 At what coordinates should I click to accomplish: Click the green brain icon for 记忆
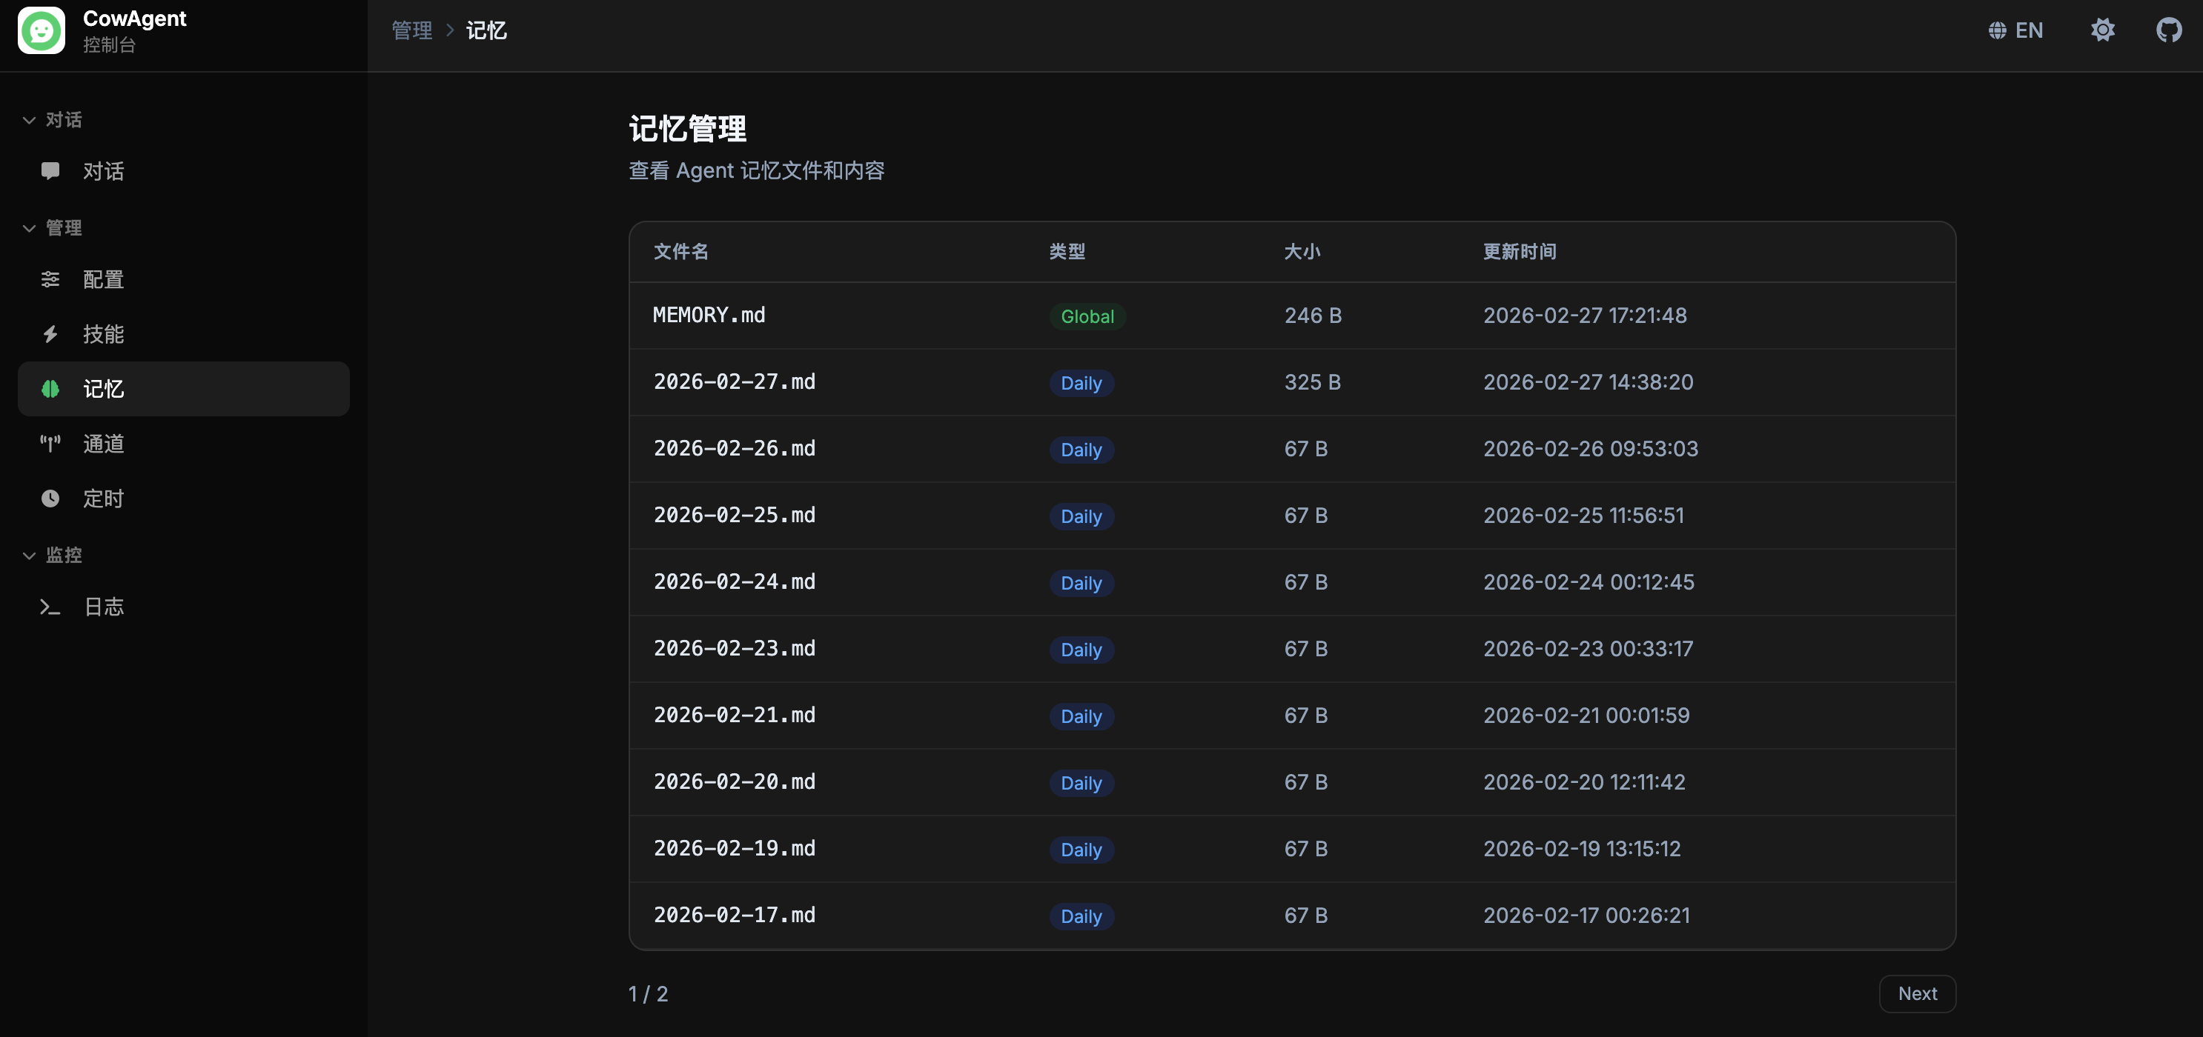50,389
